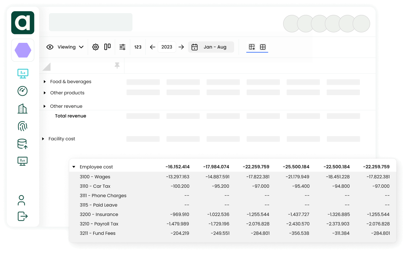Image resolution: width=408 pixels, height=254 pixels.
Task: Expand the Food & beverages row
Action: (45, 82)
